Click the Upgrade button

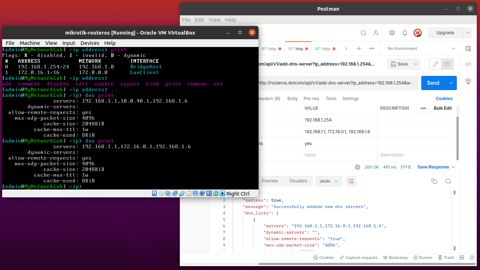point(445,33)
